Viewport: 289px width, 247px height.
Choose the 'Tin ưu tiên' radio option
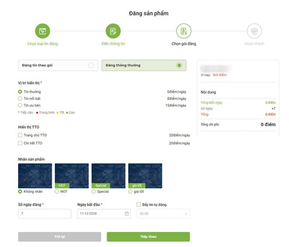pos(20,105)
